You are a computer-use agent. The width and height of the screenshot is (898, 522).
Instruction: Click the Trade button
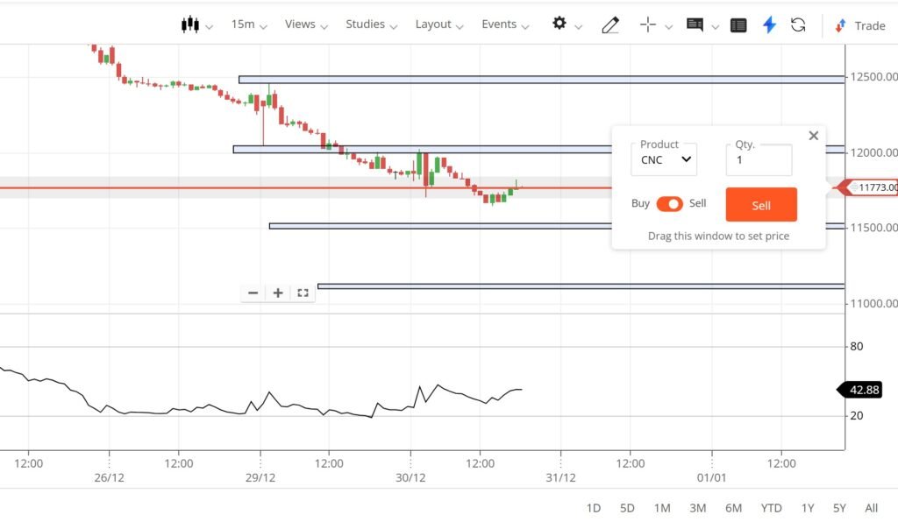[866, 25]
